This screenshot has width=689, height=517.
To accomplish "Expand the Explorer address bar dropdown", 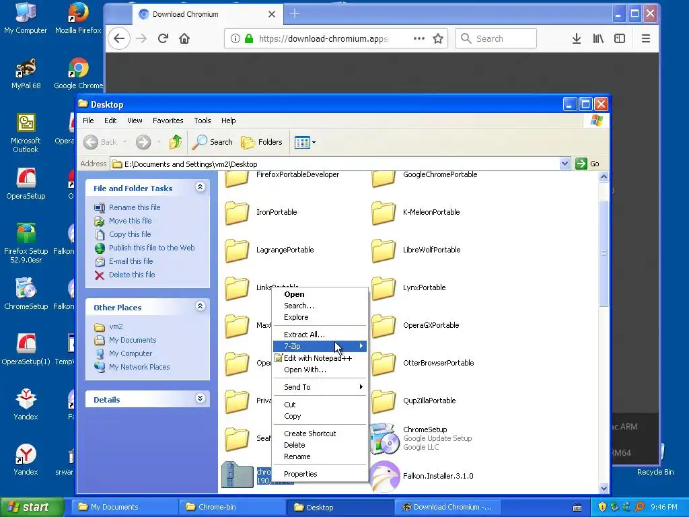I will tap(565, 164).
